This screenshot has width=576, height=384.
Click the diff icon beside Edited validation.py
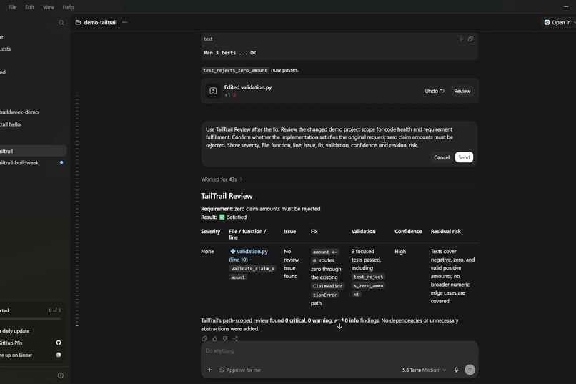click(x=213, y=91)
